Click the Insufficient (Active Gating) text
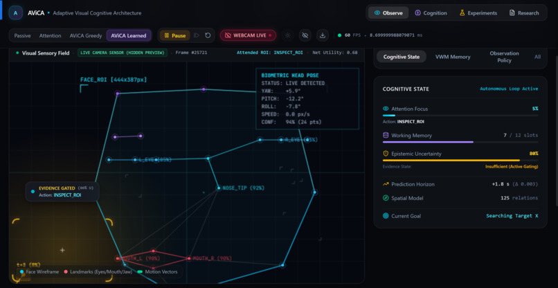558x288 pixels. coord(512,167)
